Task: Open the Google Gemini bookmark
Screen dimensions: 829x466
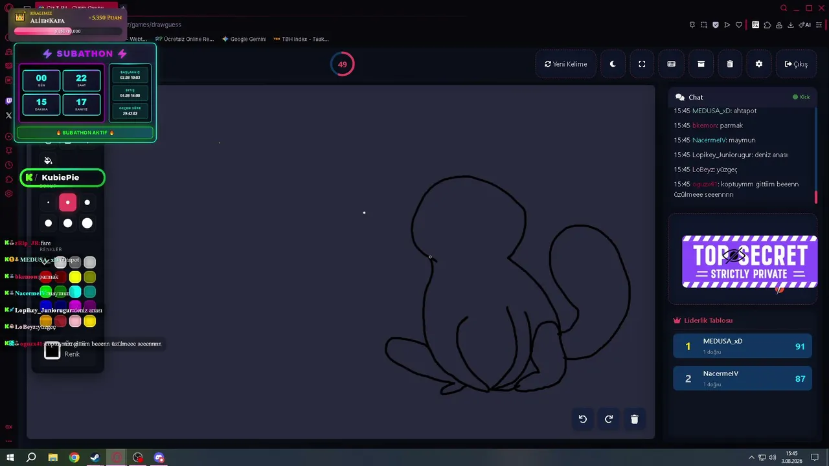Action: click(x=244, y=39)
